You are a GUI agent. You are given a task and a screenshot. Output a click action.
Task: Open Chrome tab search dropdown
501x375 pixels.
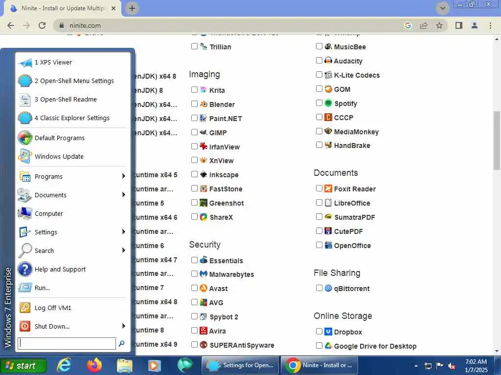pyautogui.click(x=442, y=8)
